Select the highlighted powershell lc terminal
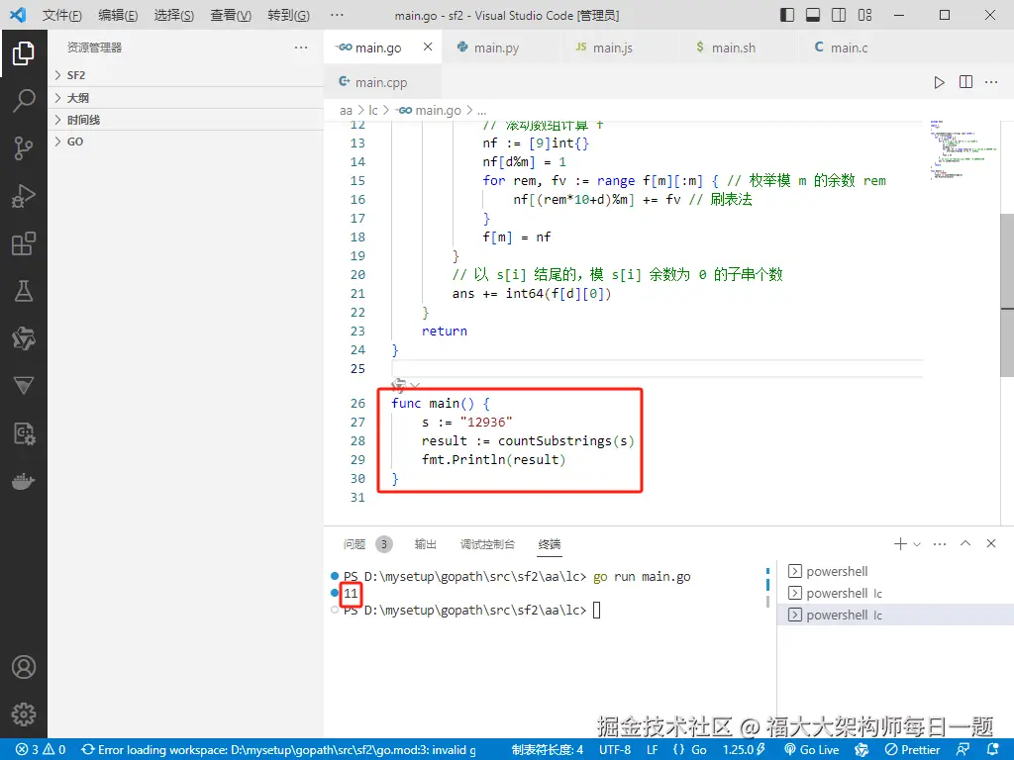The image size is (1014, 760). click(895, 615)
